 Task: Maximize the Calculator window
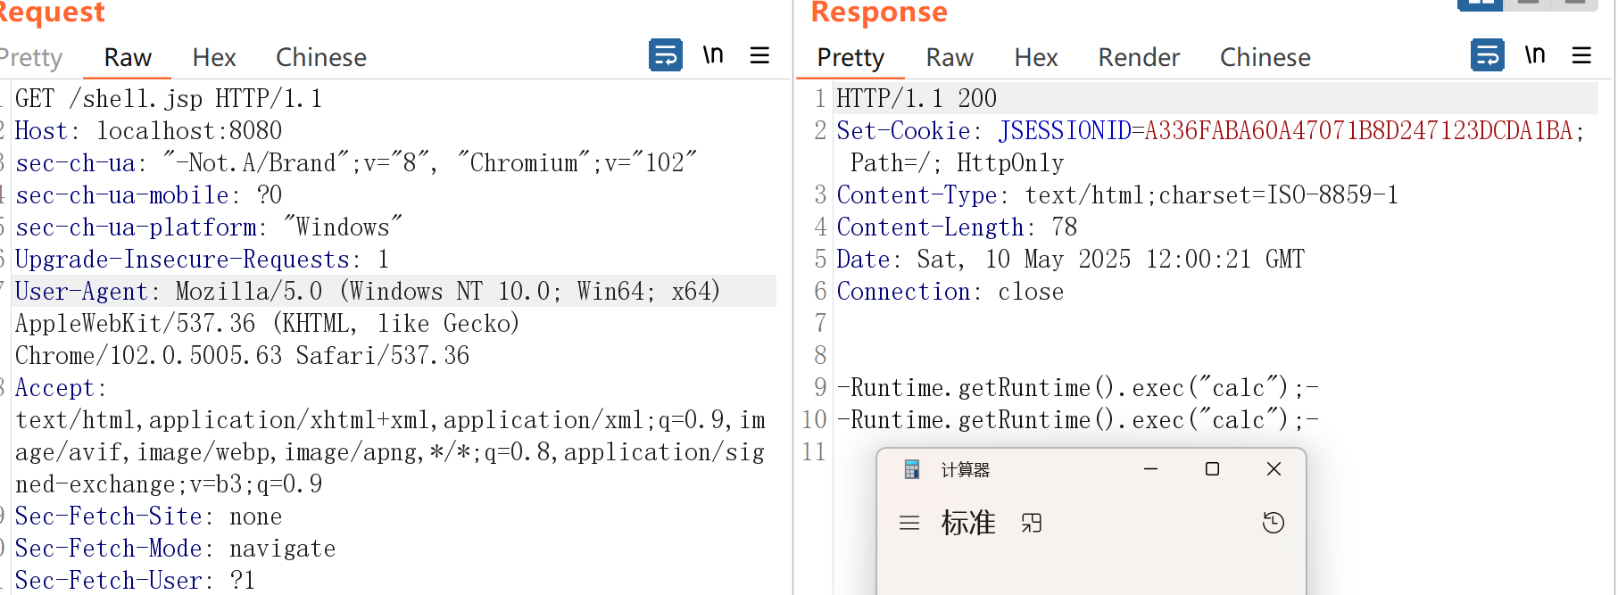click(x=1212, y=469)
